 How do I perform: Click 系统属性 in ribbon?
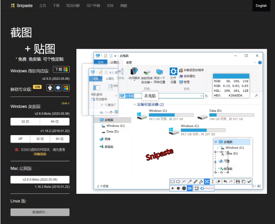(187, 76)
